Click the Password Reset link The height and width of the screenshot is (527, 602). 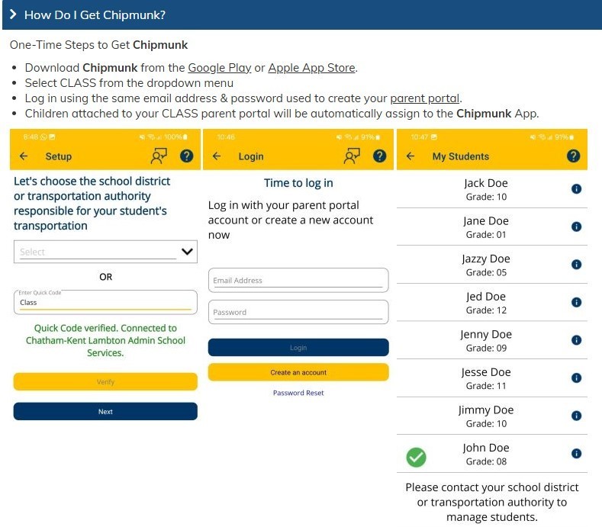click(298, 393)
